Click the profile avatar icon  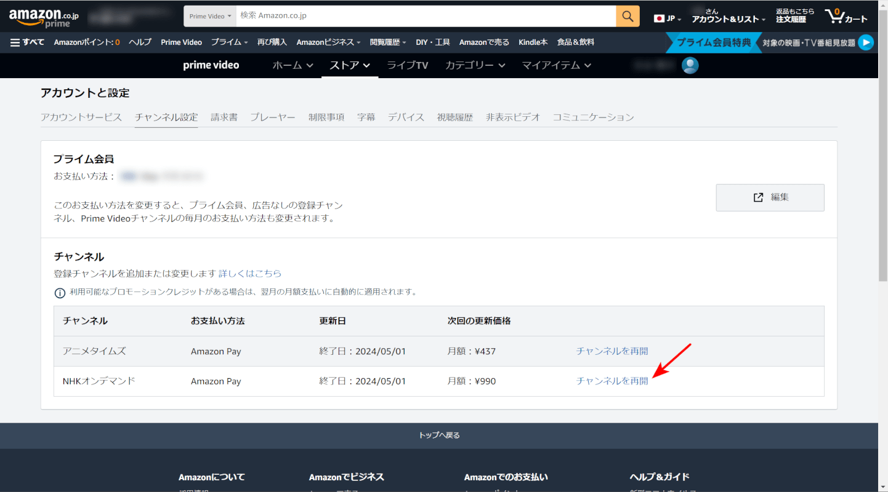(690, 65)
